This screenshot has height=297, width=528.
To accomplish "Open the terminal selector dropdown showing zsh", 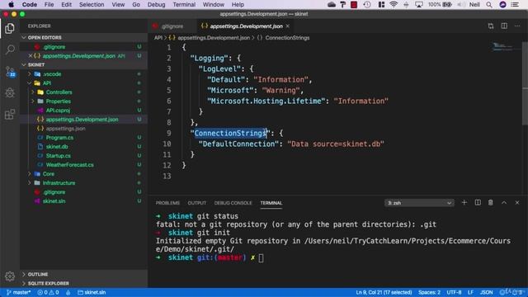I will [419, 203].
